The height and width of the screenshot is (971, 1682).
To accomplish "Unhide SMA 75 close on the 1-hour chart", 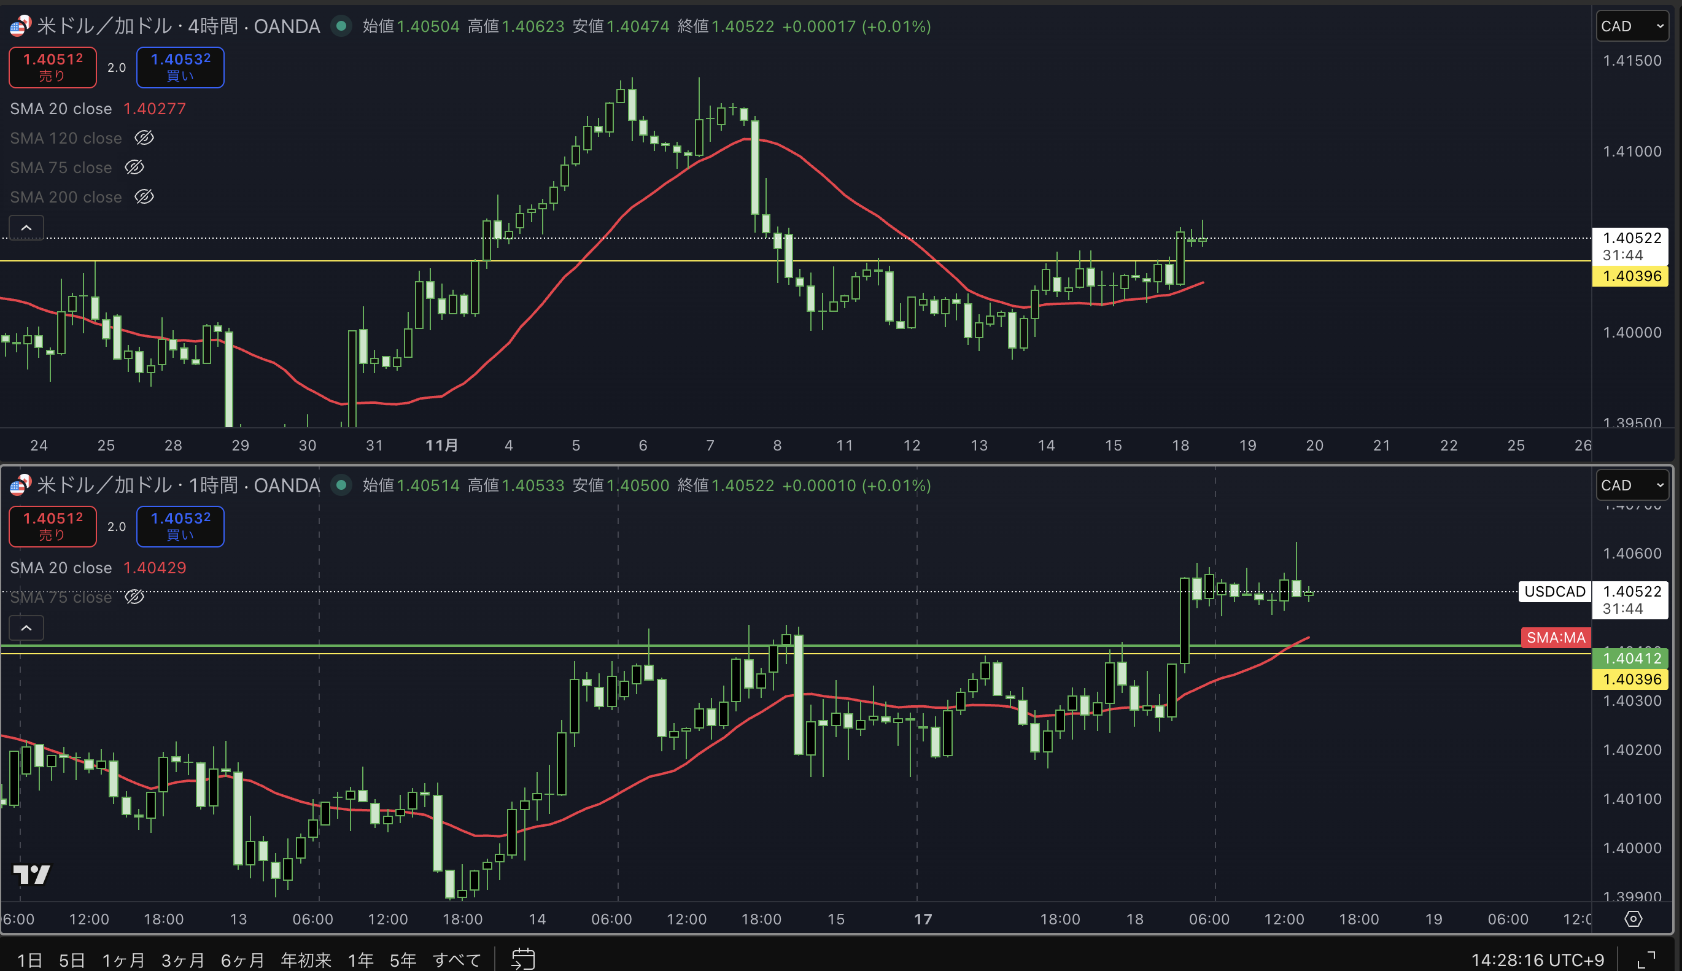I will [134, 597].
